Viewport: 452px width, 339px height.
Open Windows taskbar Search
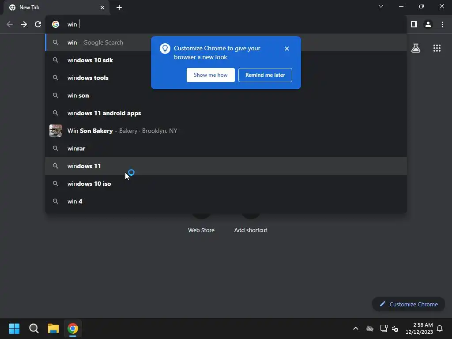pyautogui.click(x=34, y=328)
